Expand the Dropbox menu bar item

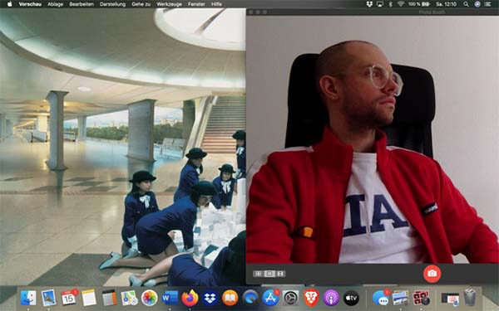pos(369,4)
